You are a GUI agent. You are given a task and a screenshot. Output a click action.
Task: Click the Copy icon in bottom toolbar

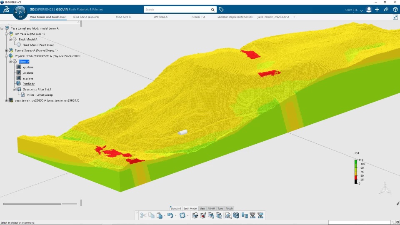pyautogui.click(x=152, y=215)
